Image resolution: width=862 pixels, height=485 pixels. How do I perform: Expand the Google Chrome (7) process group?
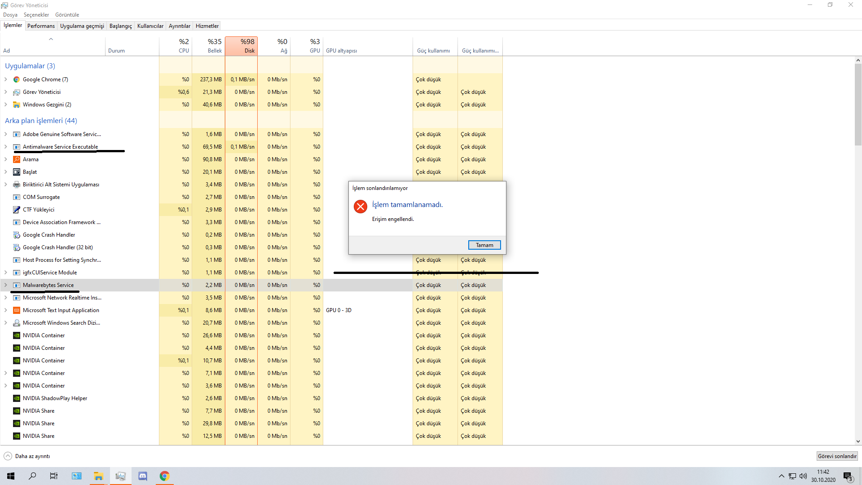pyautogui.click(x=6, y=79)
